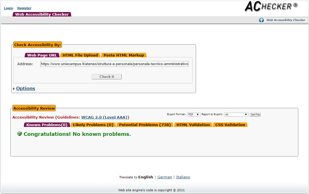The image size is (309, 194).
Task: Click the Check It button
Action: point(107,77)
